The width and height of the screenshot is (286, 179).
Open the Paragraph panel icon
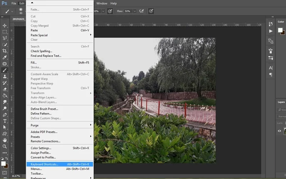[x=271, y=75]
